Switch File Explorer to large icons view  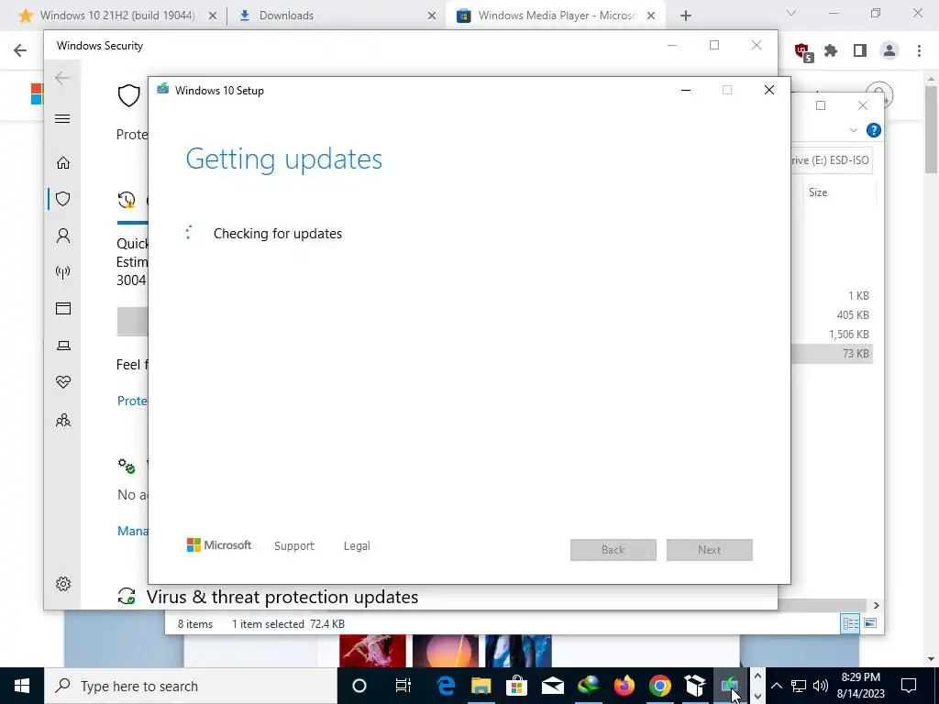(x=870, y=623)
